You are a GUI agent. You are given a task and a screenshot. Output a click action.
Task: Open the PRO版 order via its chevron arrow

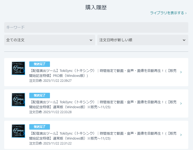click(181, 72)
